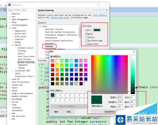Image resolution: width=158 pixels, height=125 pixels.
Task: Select Terminal preference page
Action: pos(16,108)
